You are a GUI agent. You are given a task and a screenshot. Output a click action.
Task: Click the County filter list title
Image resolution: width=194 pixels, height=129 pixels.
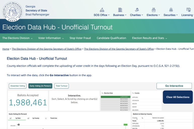pos(137,93)
